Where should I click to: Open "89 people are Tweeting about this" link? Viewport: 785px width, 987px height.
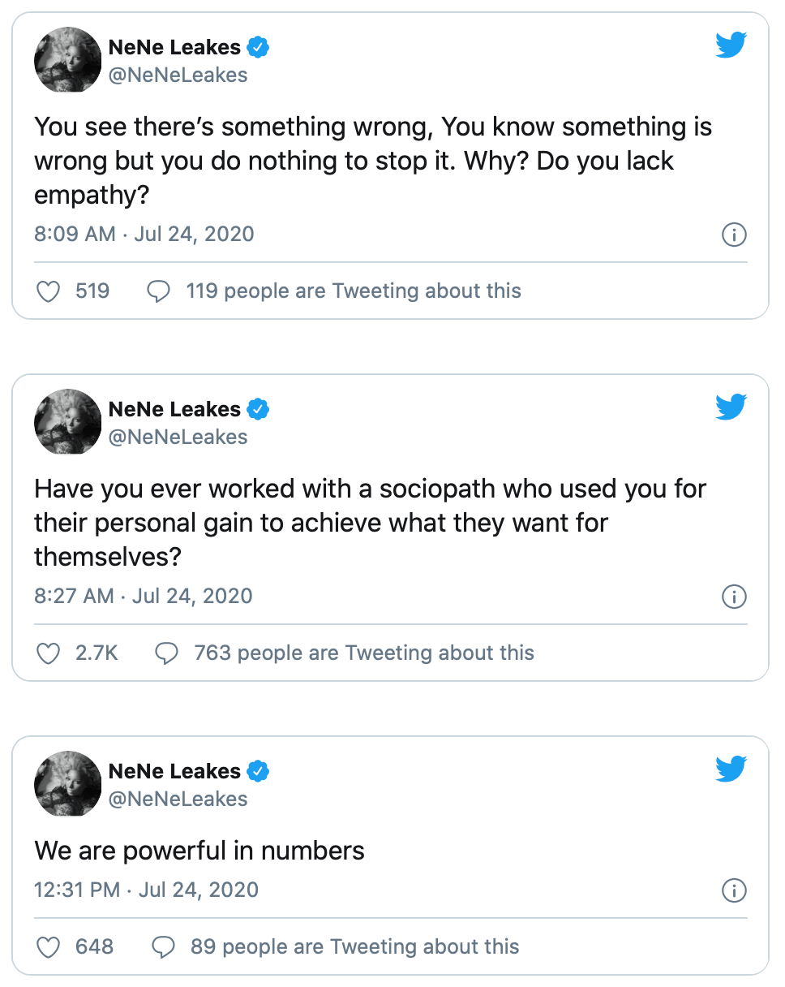click(354, 947)
